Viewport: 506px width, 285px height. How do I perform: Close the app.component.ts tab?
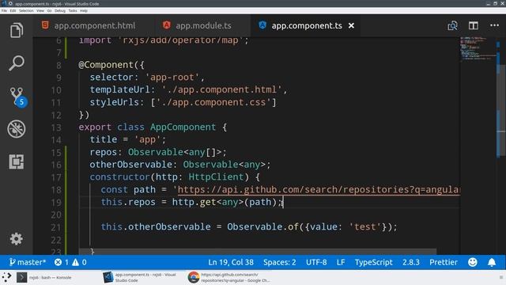351,25
